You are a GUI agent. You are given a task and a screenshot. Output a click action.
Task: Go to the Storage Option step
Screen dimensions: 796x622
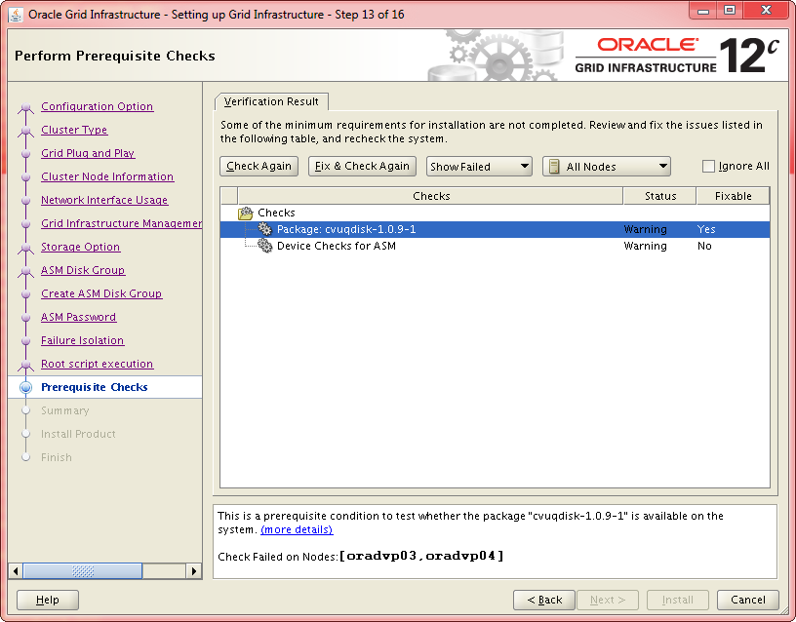(80, 247)
